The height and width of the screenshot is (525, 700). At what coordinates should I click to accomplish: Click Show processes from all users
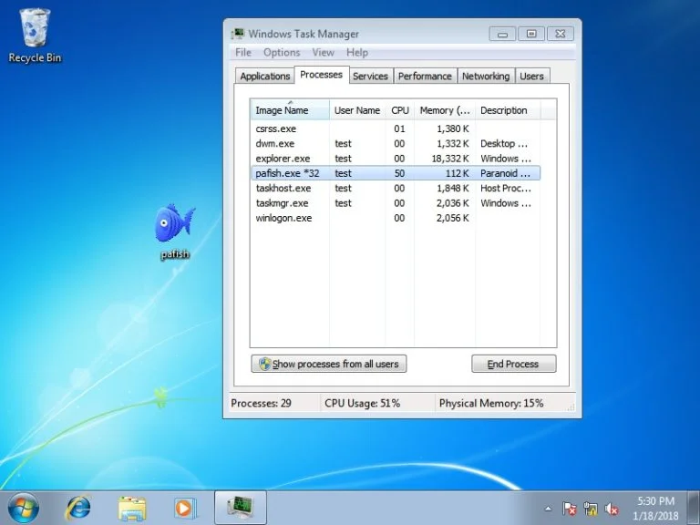[329, 364]
